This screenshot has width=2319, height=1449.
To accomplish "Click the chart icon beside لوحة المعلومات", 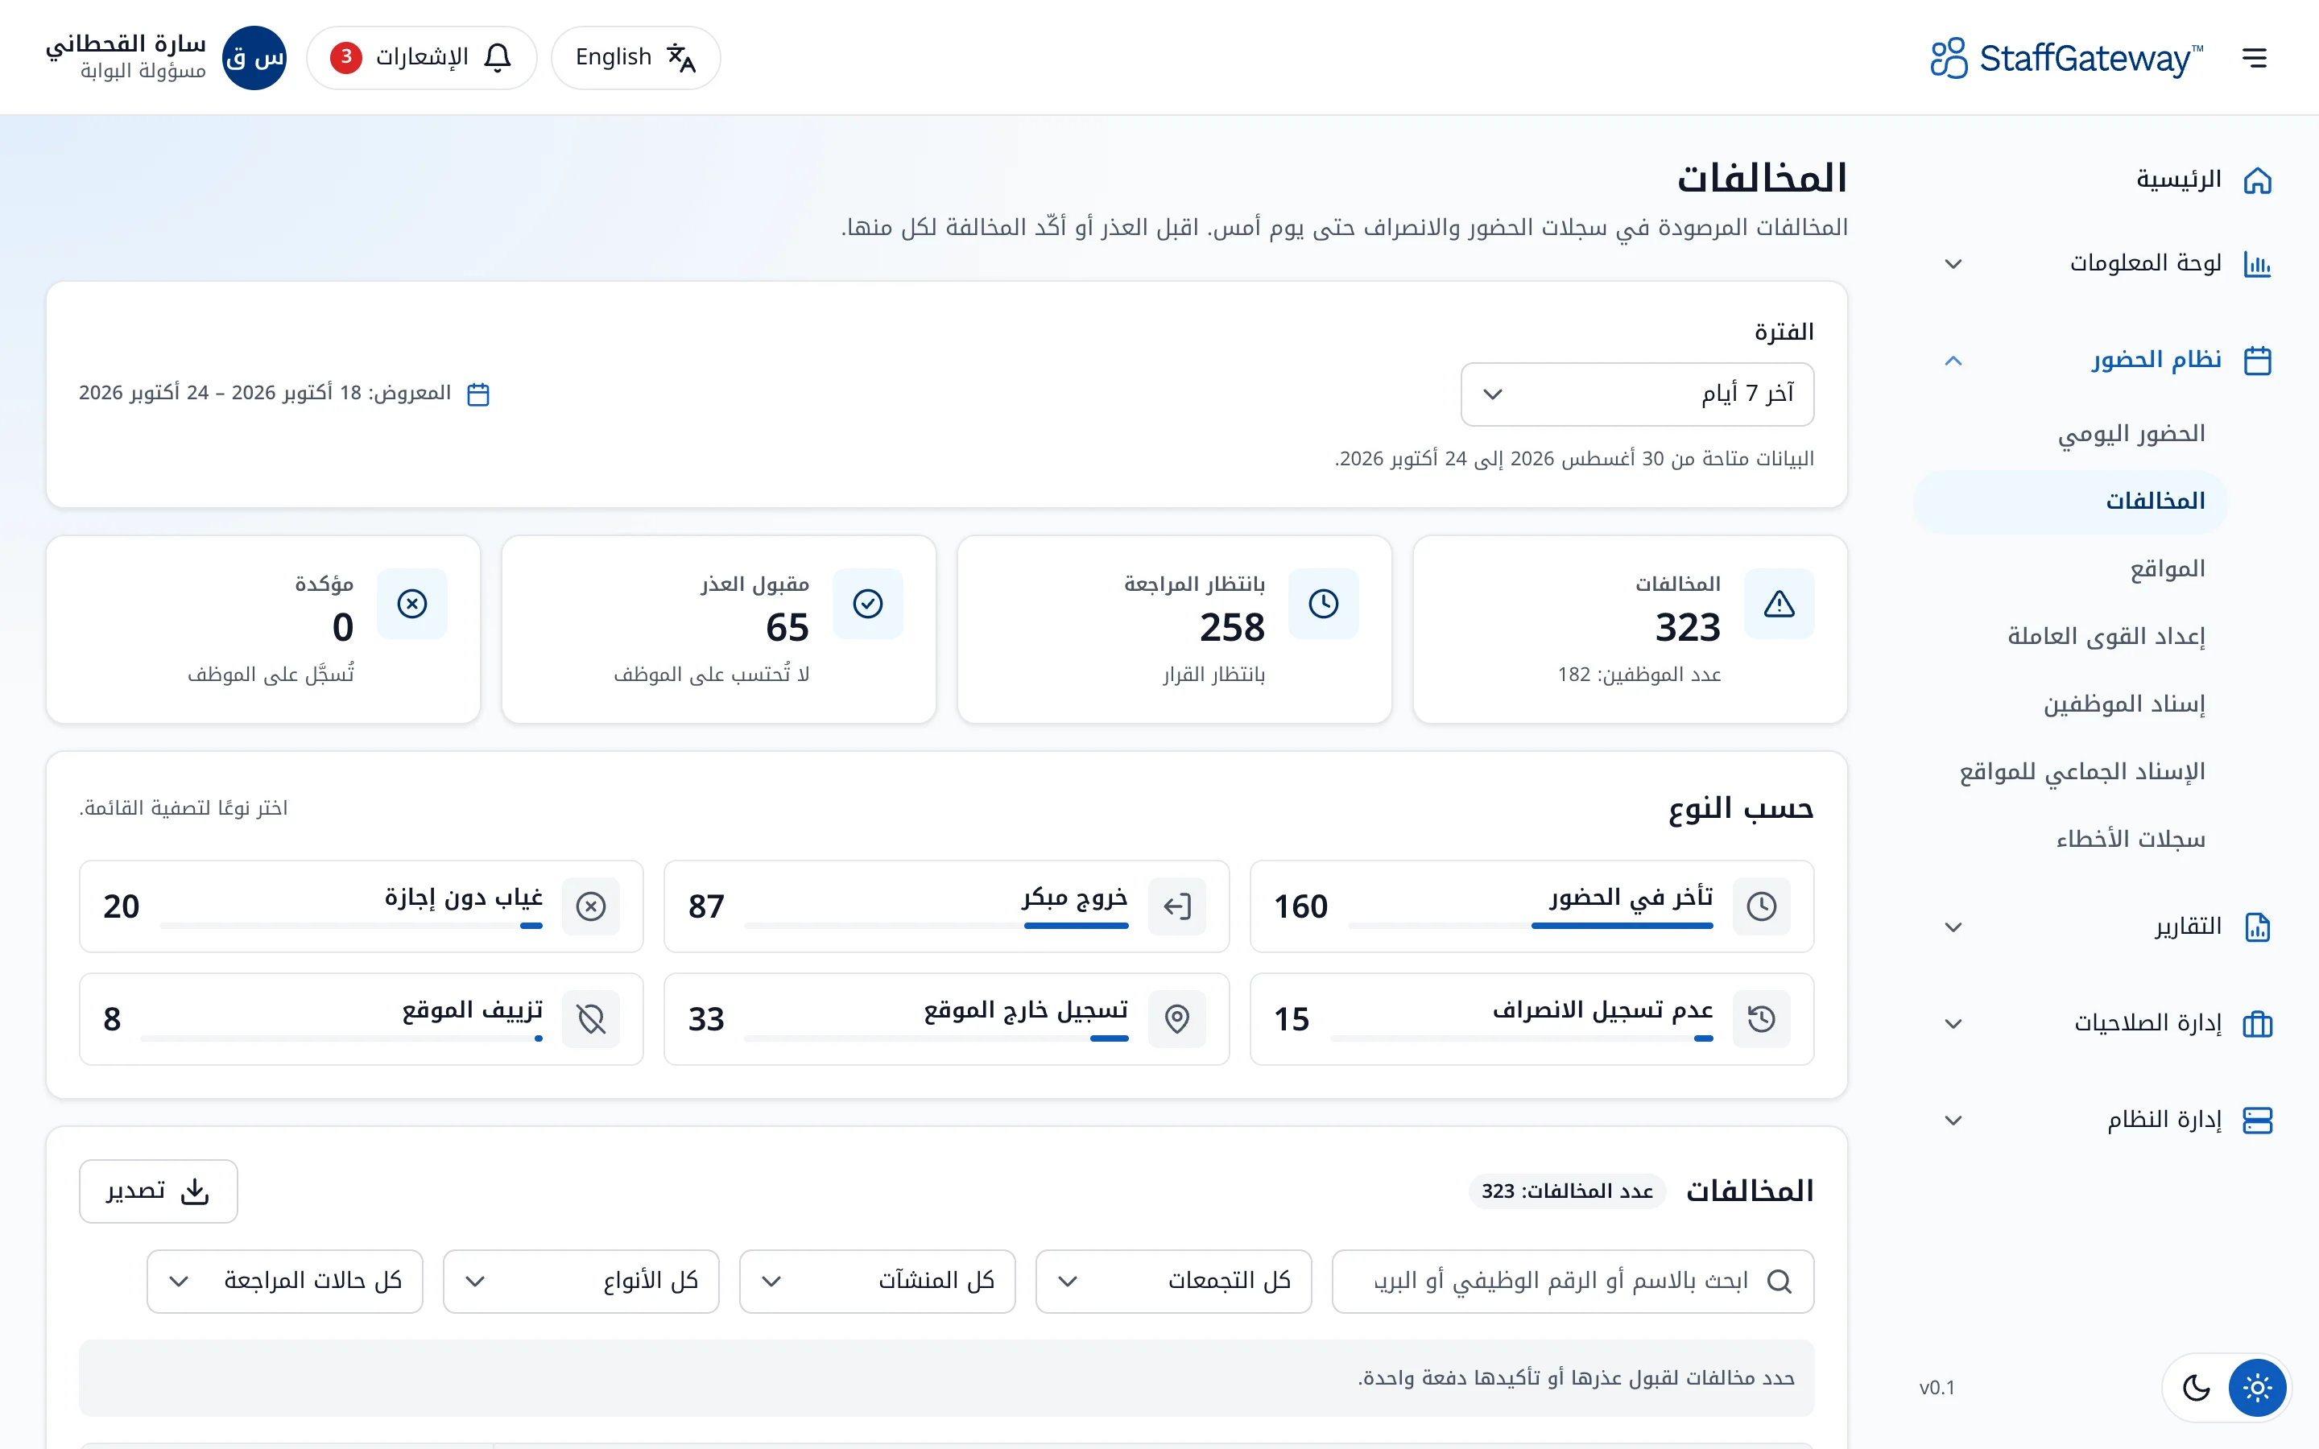I will 2257,263.
